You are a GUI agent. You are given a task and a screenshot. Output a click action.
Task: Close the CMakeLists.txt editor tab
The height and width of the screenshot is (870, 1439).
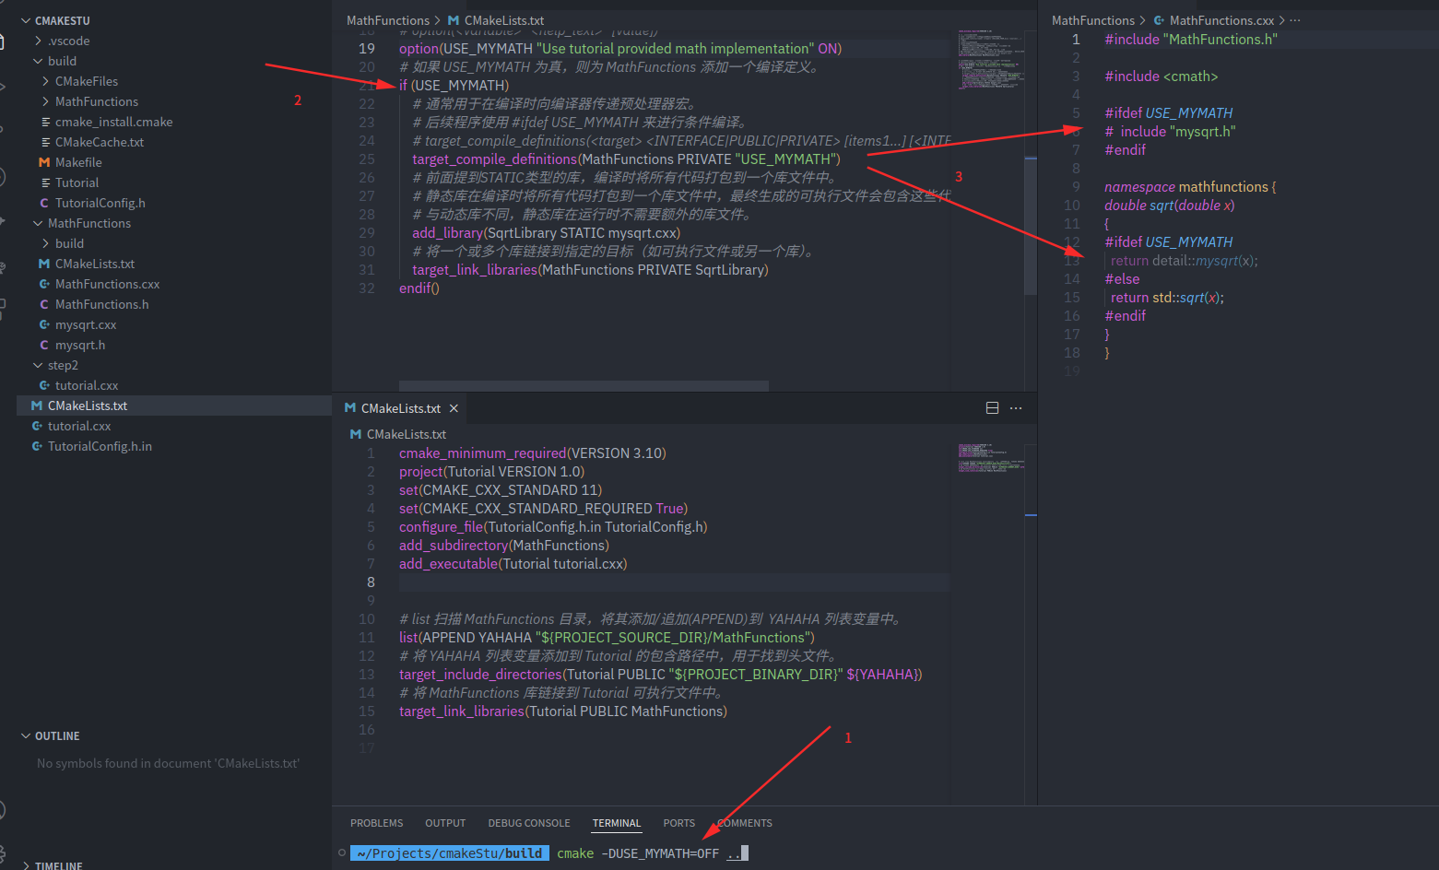454,408
